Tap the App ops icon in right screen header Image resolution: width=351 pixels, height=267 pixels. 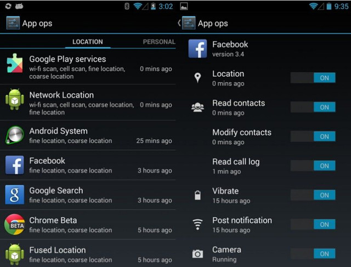tap(189, 23)
